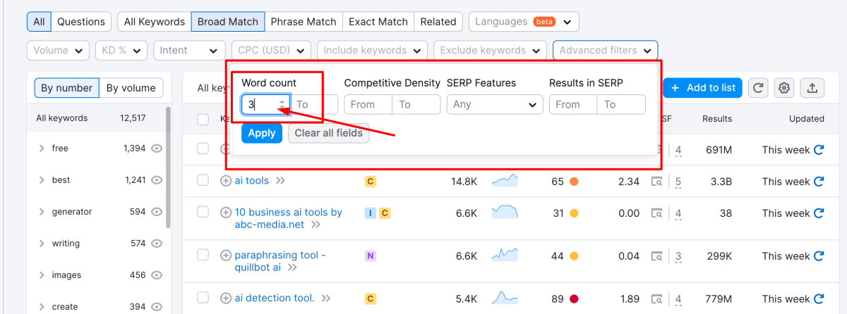The width and height of the screenshot is (847, 314).
Task: Check the box for 'ai tools' keyword
Action: point(203,181)
